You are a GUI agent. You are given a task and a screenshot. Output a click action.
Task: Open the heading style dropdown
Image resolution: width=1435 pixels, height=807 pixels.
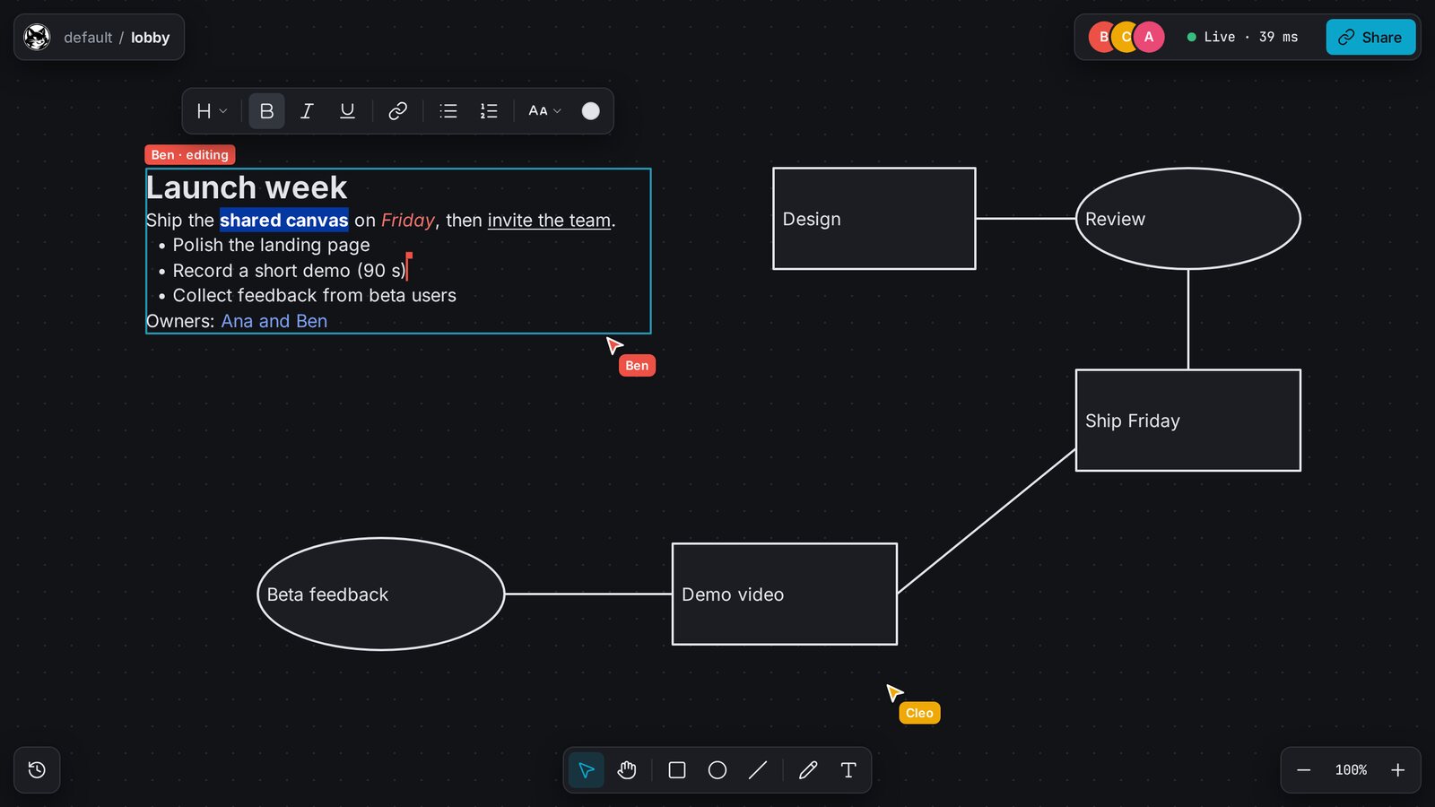pos(212,111)
